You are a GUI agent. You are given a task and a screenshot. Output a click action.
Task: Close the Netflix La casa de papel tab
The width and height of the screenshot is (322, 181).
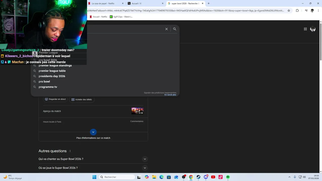123,4
